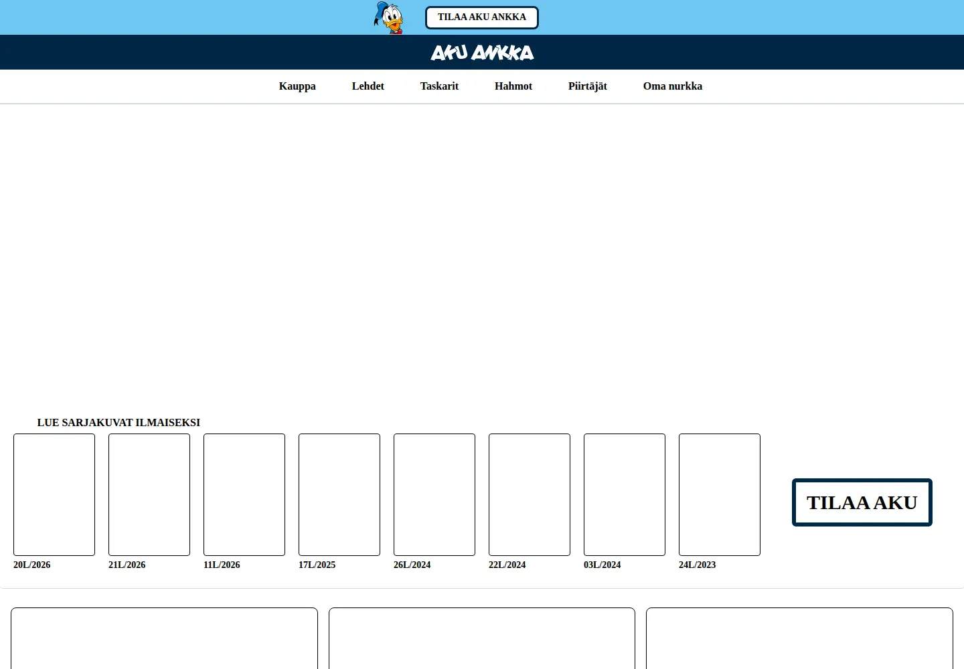Screen dimensions: 964x669
Task: Open the Aku Ankka logo homepage
Action: click(482, 52)
